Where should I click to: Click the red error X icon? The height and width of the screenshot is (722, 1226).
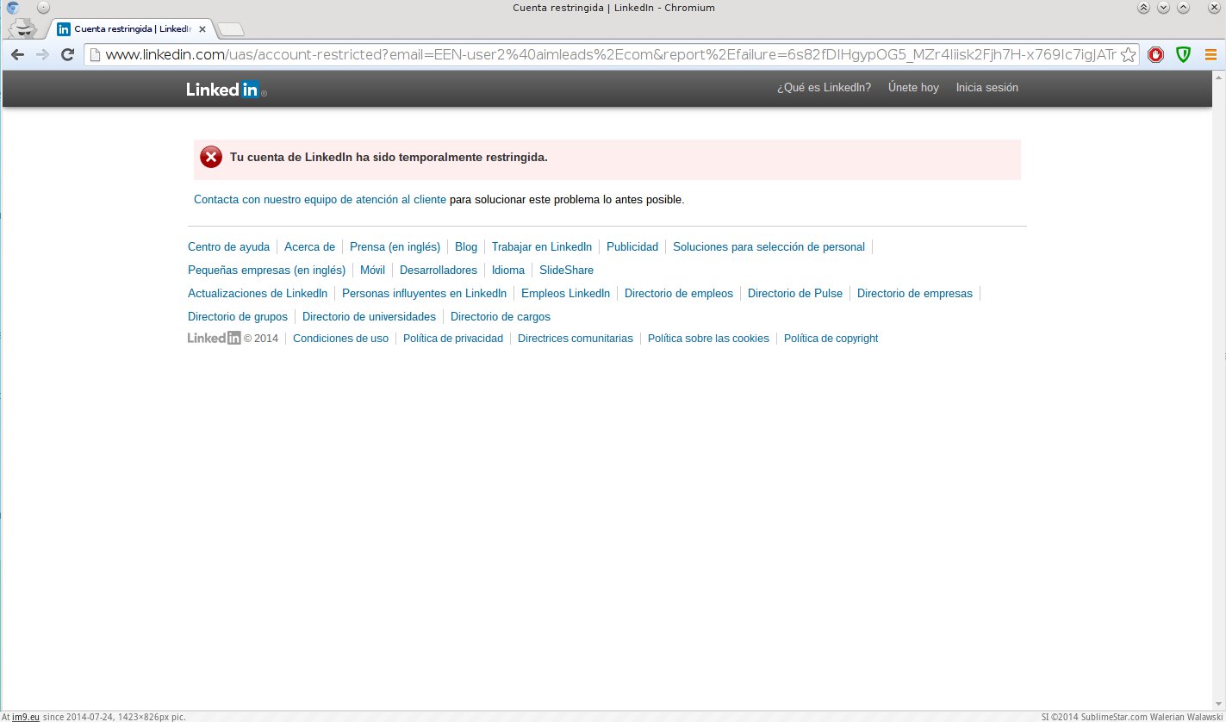tap(211, 158)
